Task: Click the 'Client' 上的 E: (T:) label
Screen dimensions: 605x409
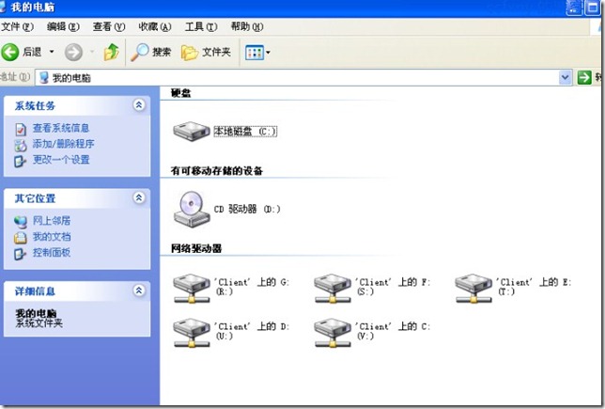Action: (534, 287)
